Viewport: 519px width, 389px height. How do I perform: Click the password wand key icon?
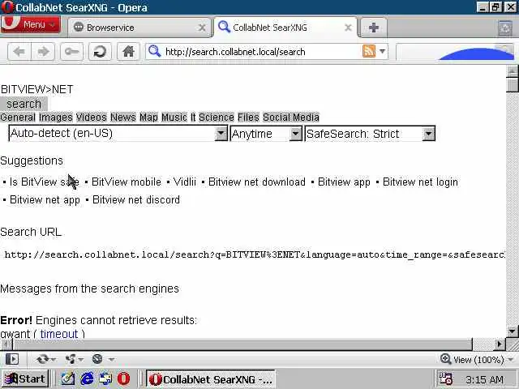tap(71, 52)
